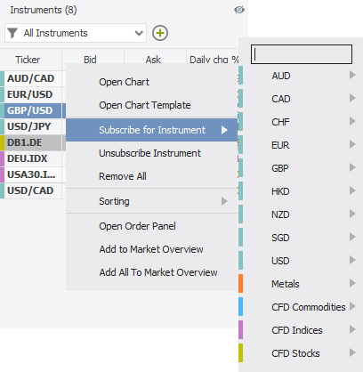The height and width of the screenshot is (372, 363).
Task: Toggle the crossed-eye hide panel icon
Action: click(x=238, y=10)
